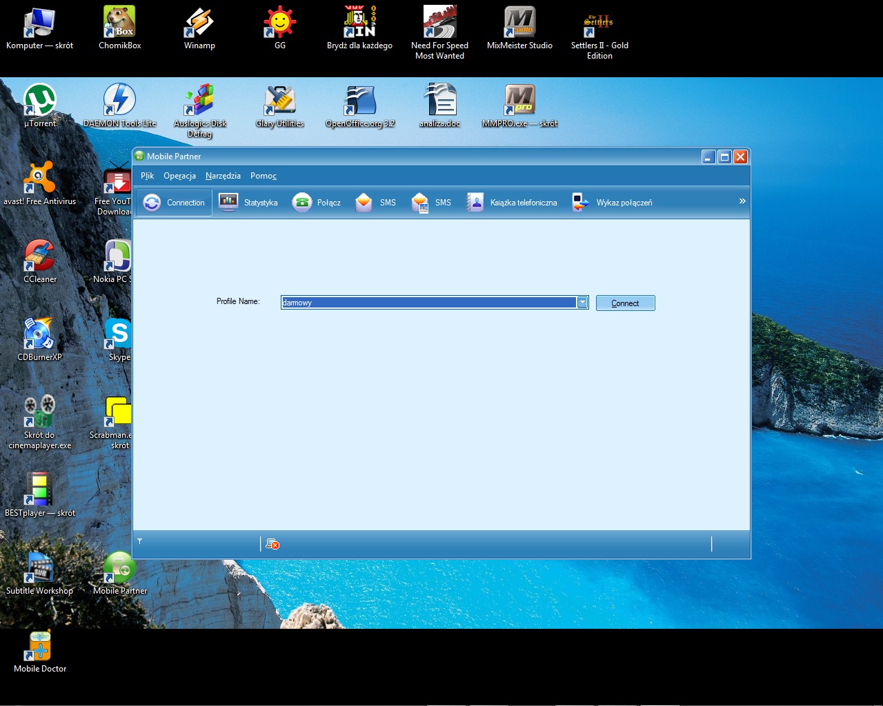883x706 pixels.
Task: Open Książka telefoniczna phonebook icon
Action: 475,202
